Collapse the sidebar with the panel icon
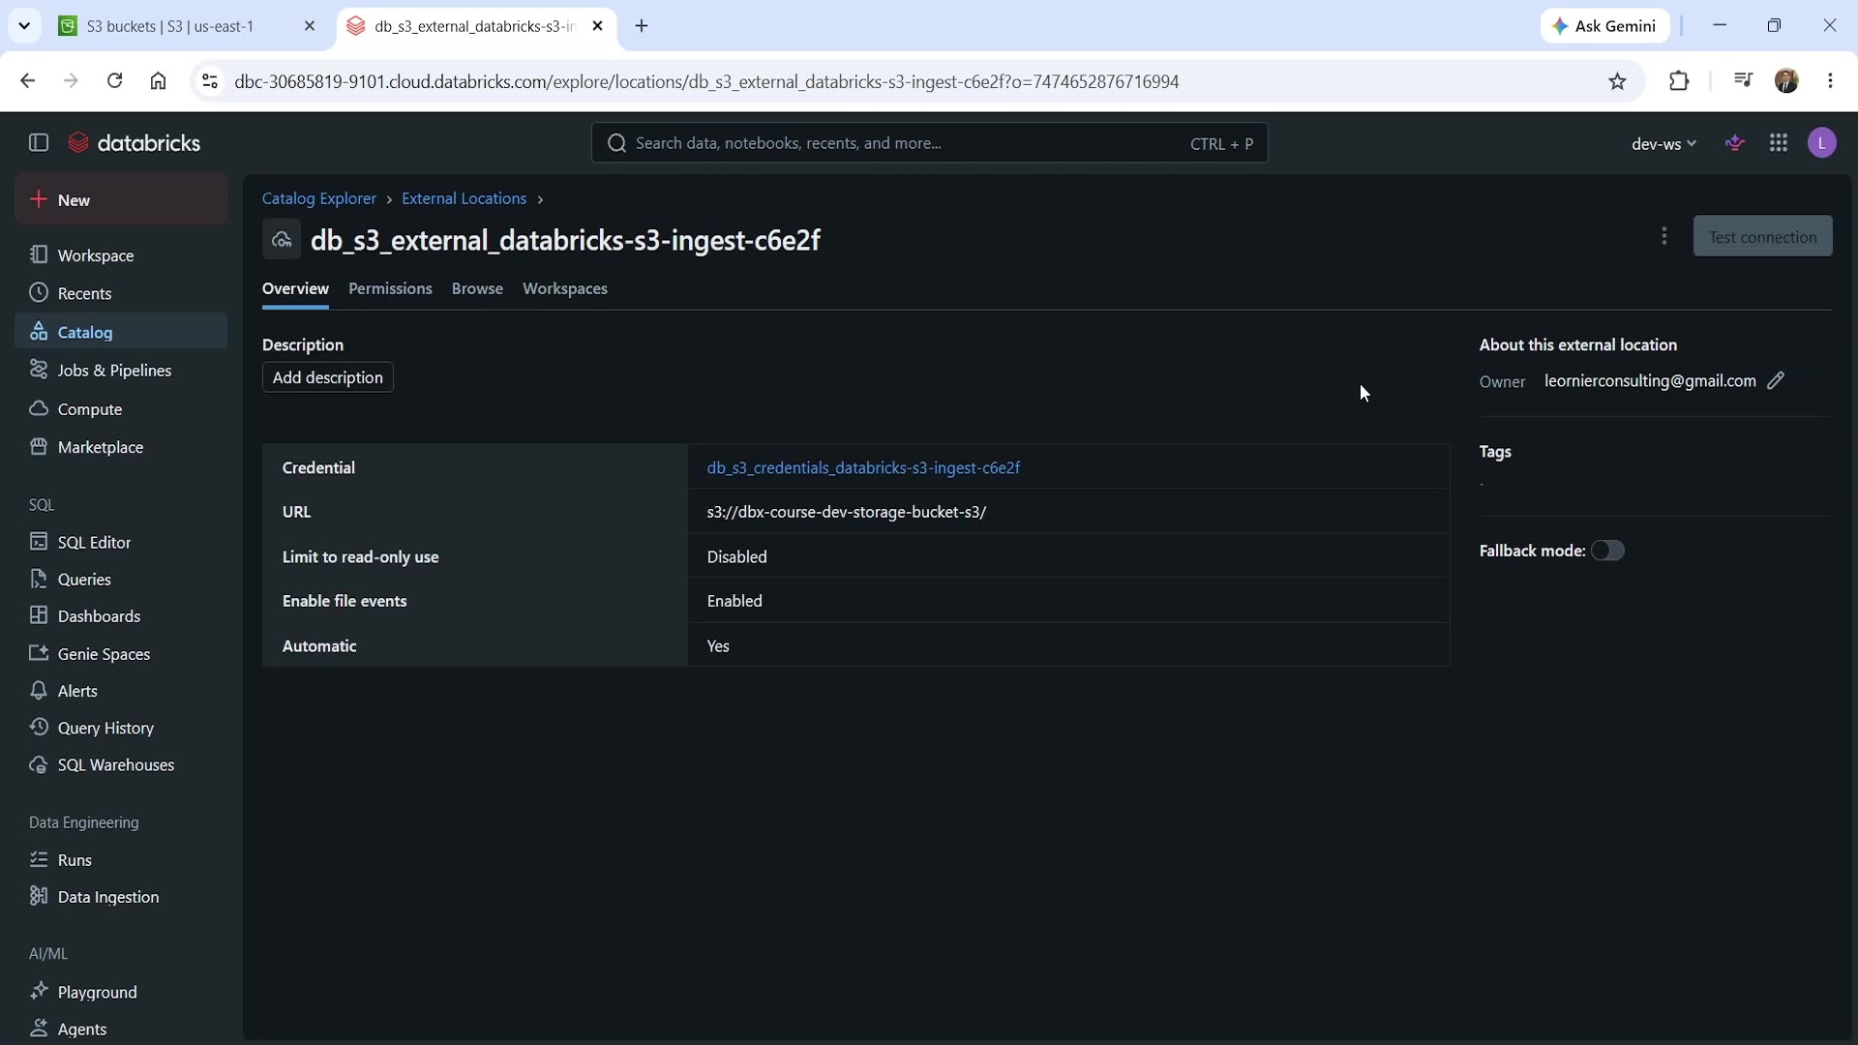The height and width of the screenshot is (1045, 1858). (39, 143)
